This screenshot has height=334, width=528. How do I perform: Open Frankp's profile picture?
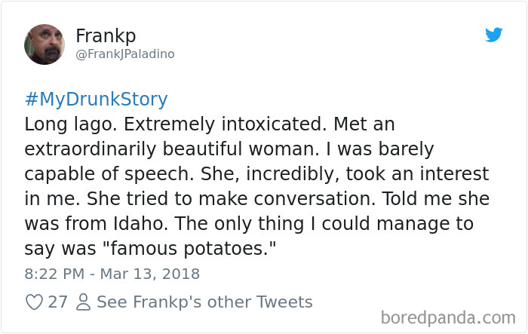pos(45,44)
